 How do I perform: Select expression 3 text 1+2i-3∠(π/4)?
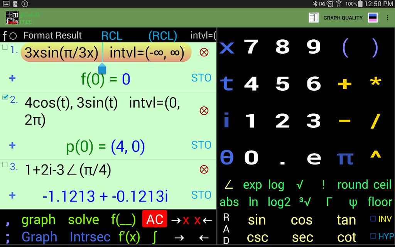(x=68, y=170)
